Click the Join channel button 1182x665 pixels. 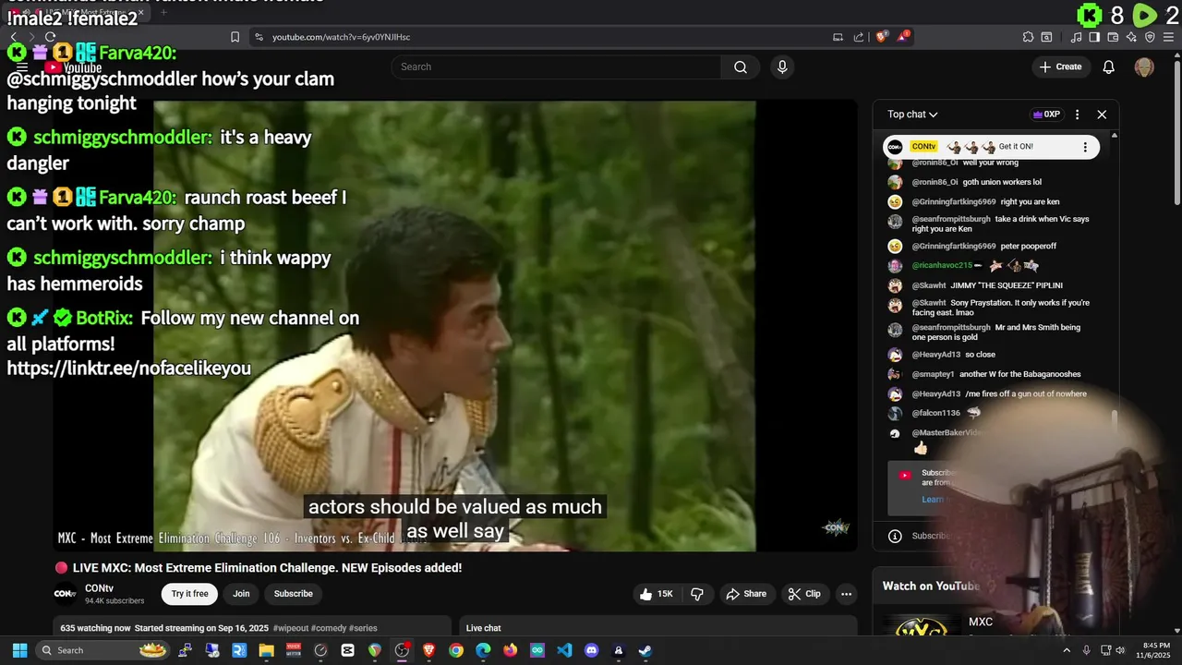tap(241, 594)
